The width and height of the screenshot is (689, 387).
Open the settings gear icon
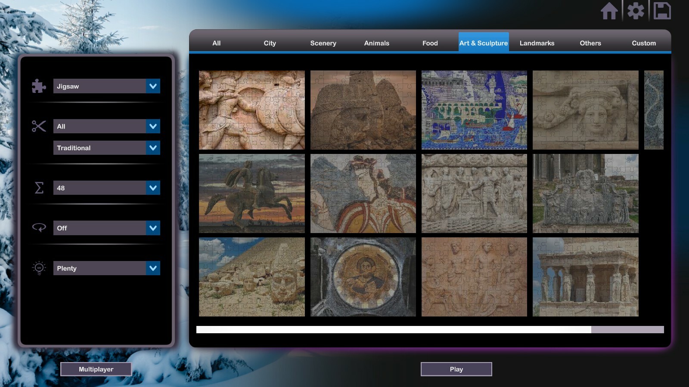point(636,11)
